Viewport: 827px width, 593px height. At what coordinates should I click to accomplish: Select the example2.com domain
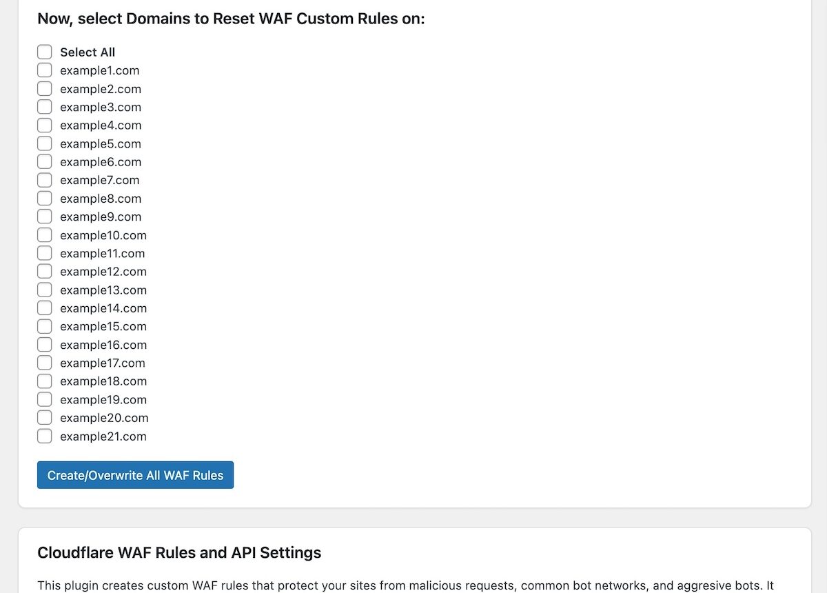(x=44, y=88)
